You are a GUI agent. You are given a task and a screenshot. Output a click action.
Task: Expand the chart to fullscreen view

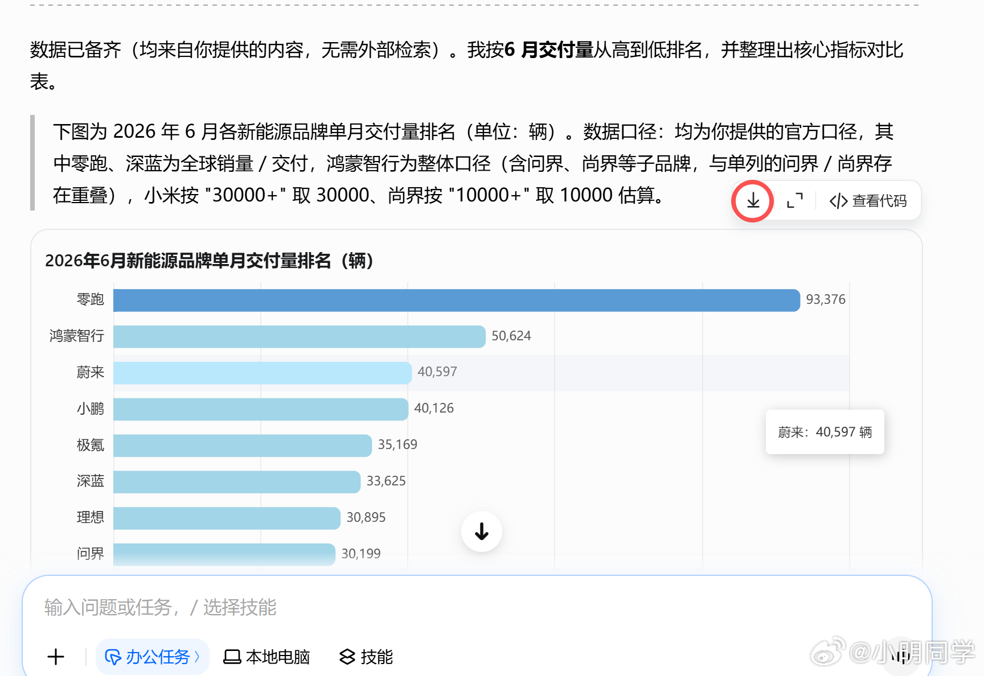pos(795,201)
